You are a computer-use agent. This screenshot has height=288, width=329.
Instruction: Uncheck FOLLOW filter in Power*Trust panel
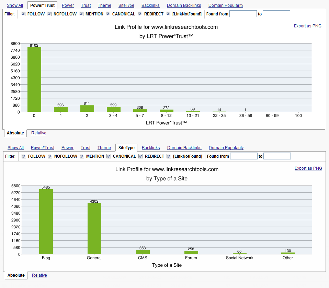pyautogui.click(x=23, y=14)
